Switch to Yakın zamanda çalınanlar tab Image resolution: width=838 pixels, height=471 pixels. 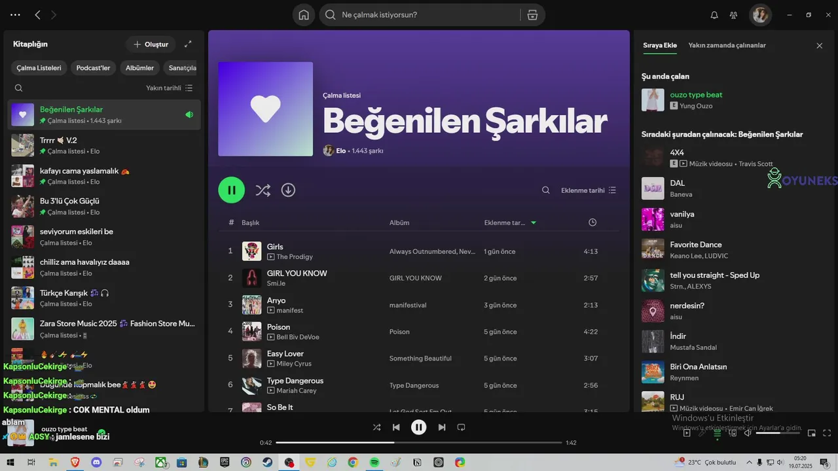click(727, 45)
